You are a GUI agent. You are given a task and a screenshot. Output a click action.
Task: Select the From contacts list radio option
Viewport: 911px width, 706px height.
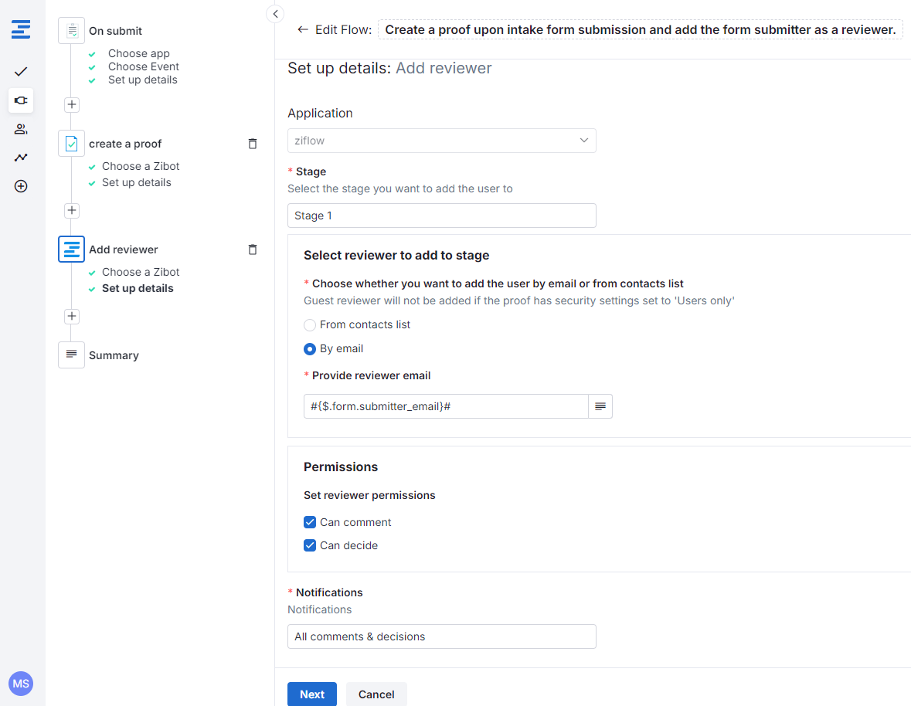(310, 325)
